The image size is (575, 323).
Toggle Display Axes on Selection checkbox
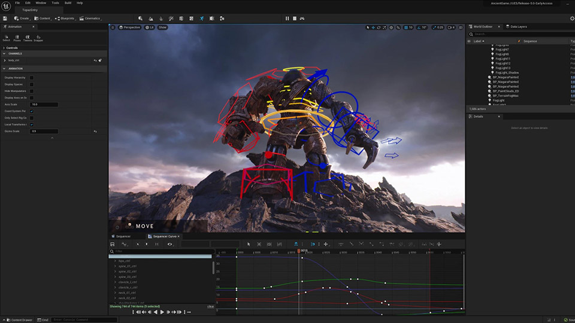[x=32, y=97]
